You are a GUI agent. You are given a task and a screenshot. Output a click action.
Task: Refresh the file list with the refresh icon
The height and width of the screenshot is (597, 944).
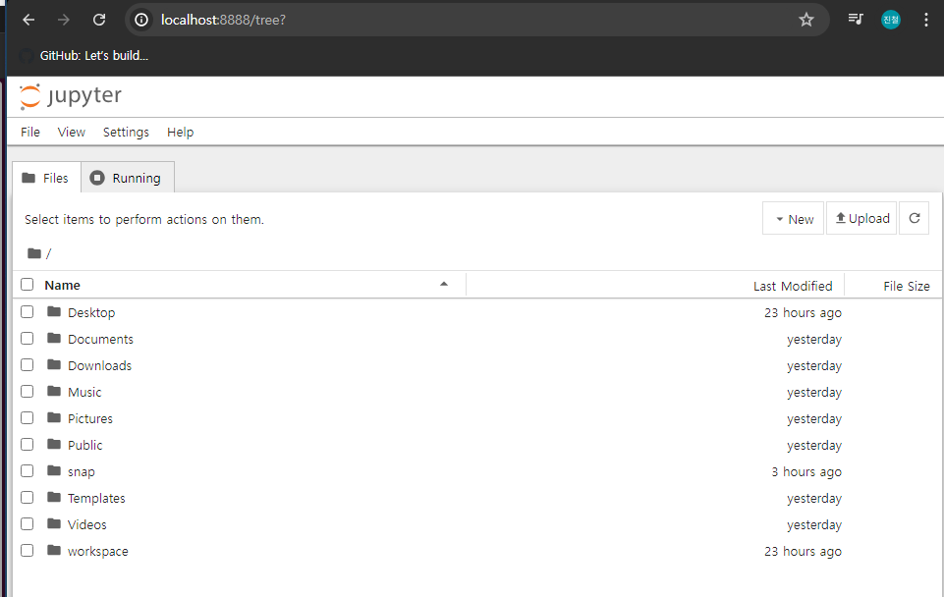914,218
